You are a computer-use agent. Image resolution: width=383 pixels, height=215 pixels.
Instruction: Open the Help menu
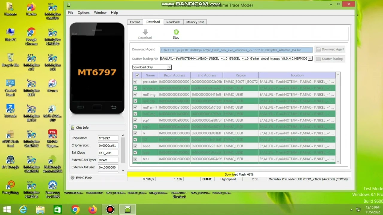(114, 13)
